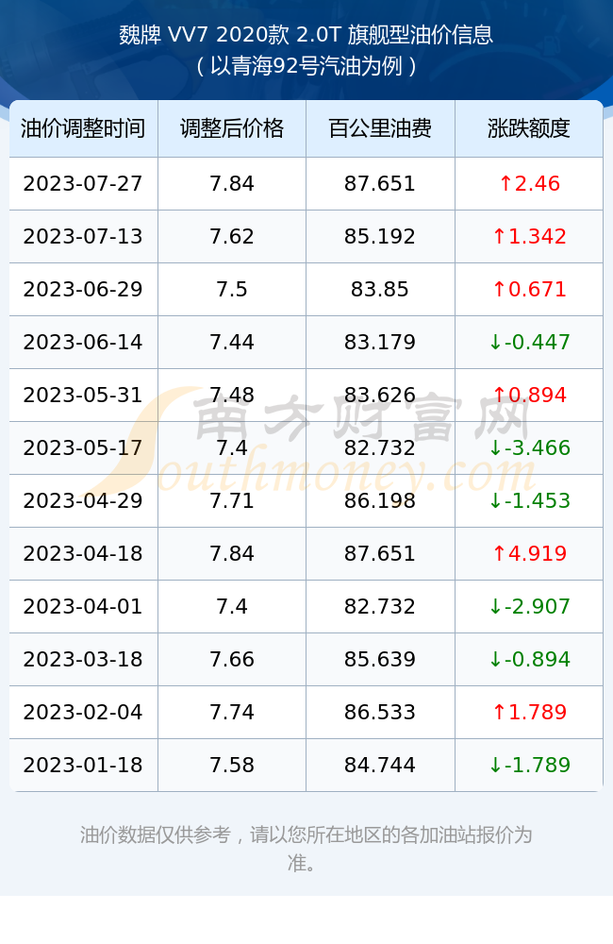This screenshot has width=613, height=944.
Task: Click the green ↓-0.447 change value
Action: pyautogui.click(x=529, y=343)
